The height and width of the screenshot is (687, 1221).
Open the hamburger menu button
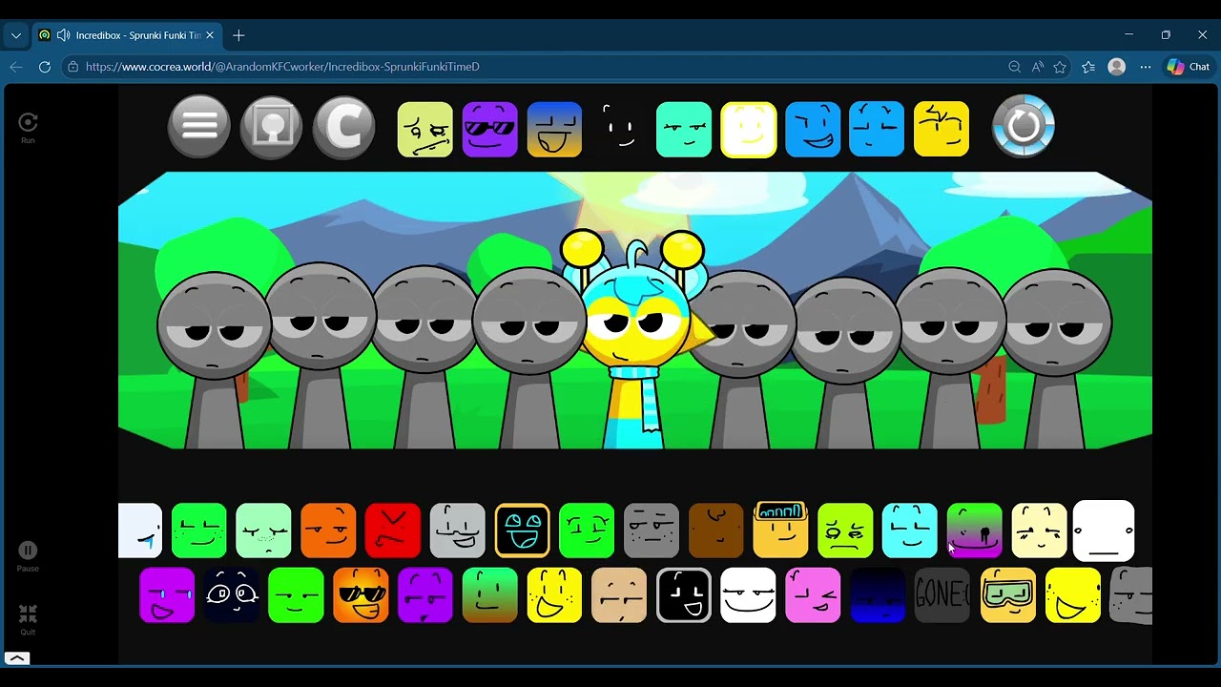(199, 126)
